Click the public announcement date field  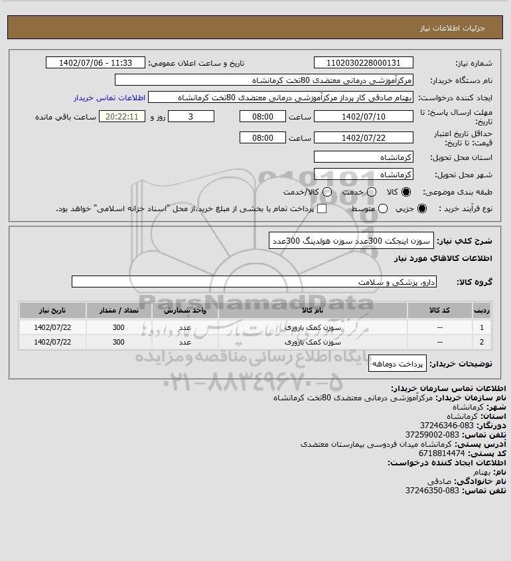[x=95, y=62]
